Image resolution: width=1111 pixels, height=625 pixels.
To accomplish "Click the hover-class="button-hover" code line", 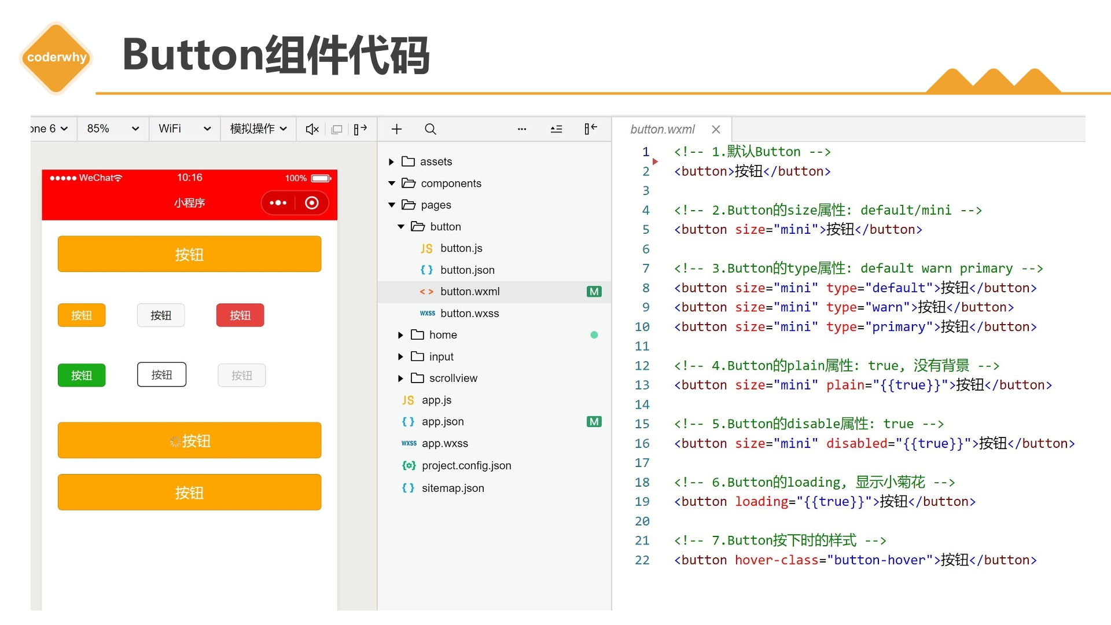I will (855, 560).
